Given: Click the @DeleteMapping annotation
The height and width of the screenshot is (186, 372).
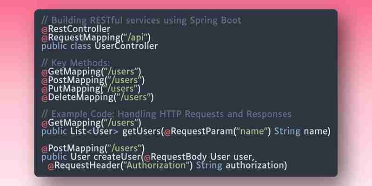Looking at the screenshot, I should [77, 98].
